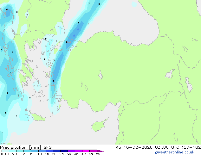Click the 20–25 mm dark blue swatch

[x=56, y=151]
